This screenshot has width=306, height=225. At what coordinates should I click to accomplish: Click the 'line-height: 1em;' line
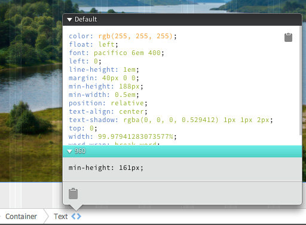(104, 69)
